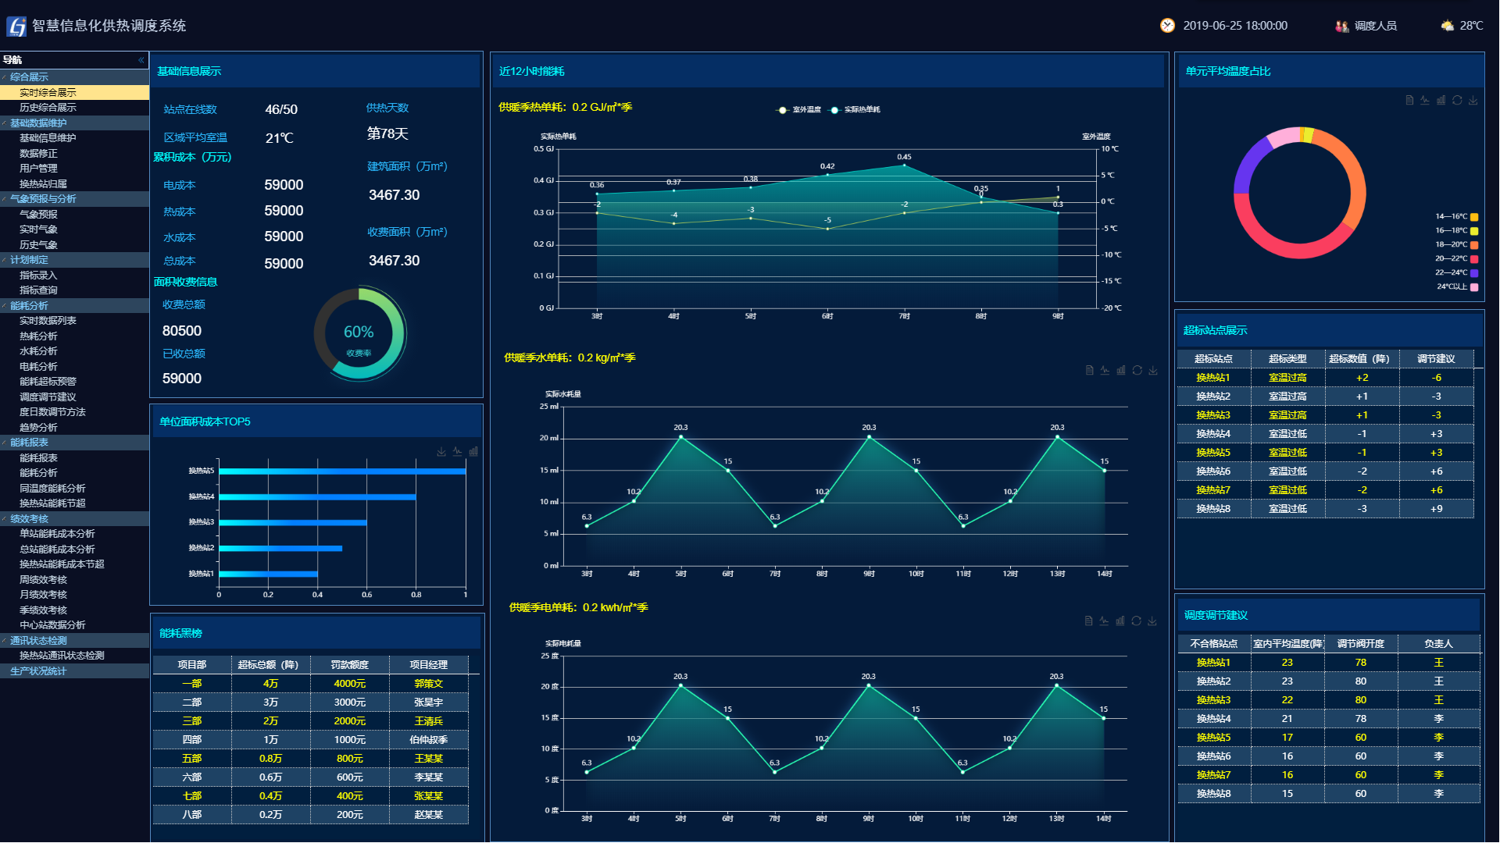Restore the water consumption chart

1137,371
